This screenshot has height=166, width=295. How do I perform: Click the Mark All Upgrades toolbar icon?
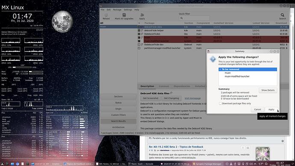click(124, 15)
